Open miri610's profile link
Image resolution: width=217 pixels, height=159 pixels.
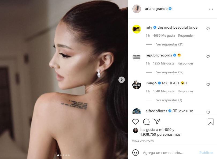click(165, 130)
